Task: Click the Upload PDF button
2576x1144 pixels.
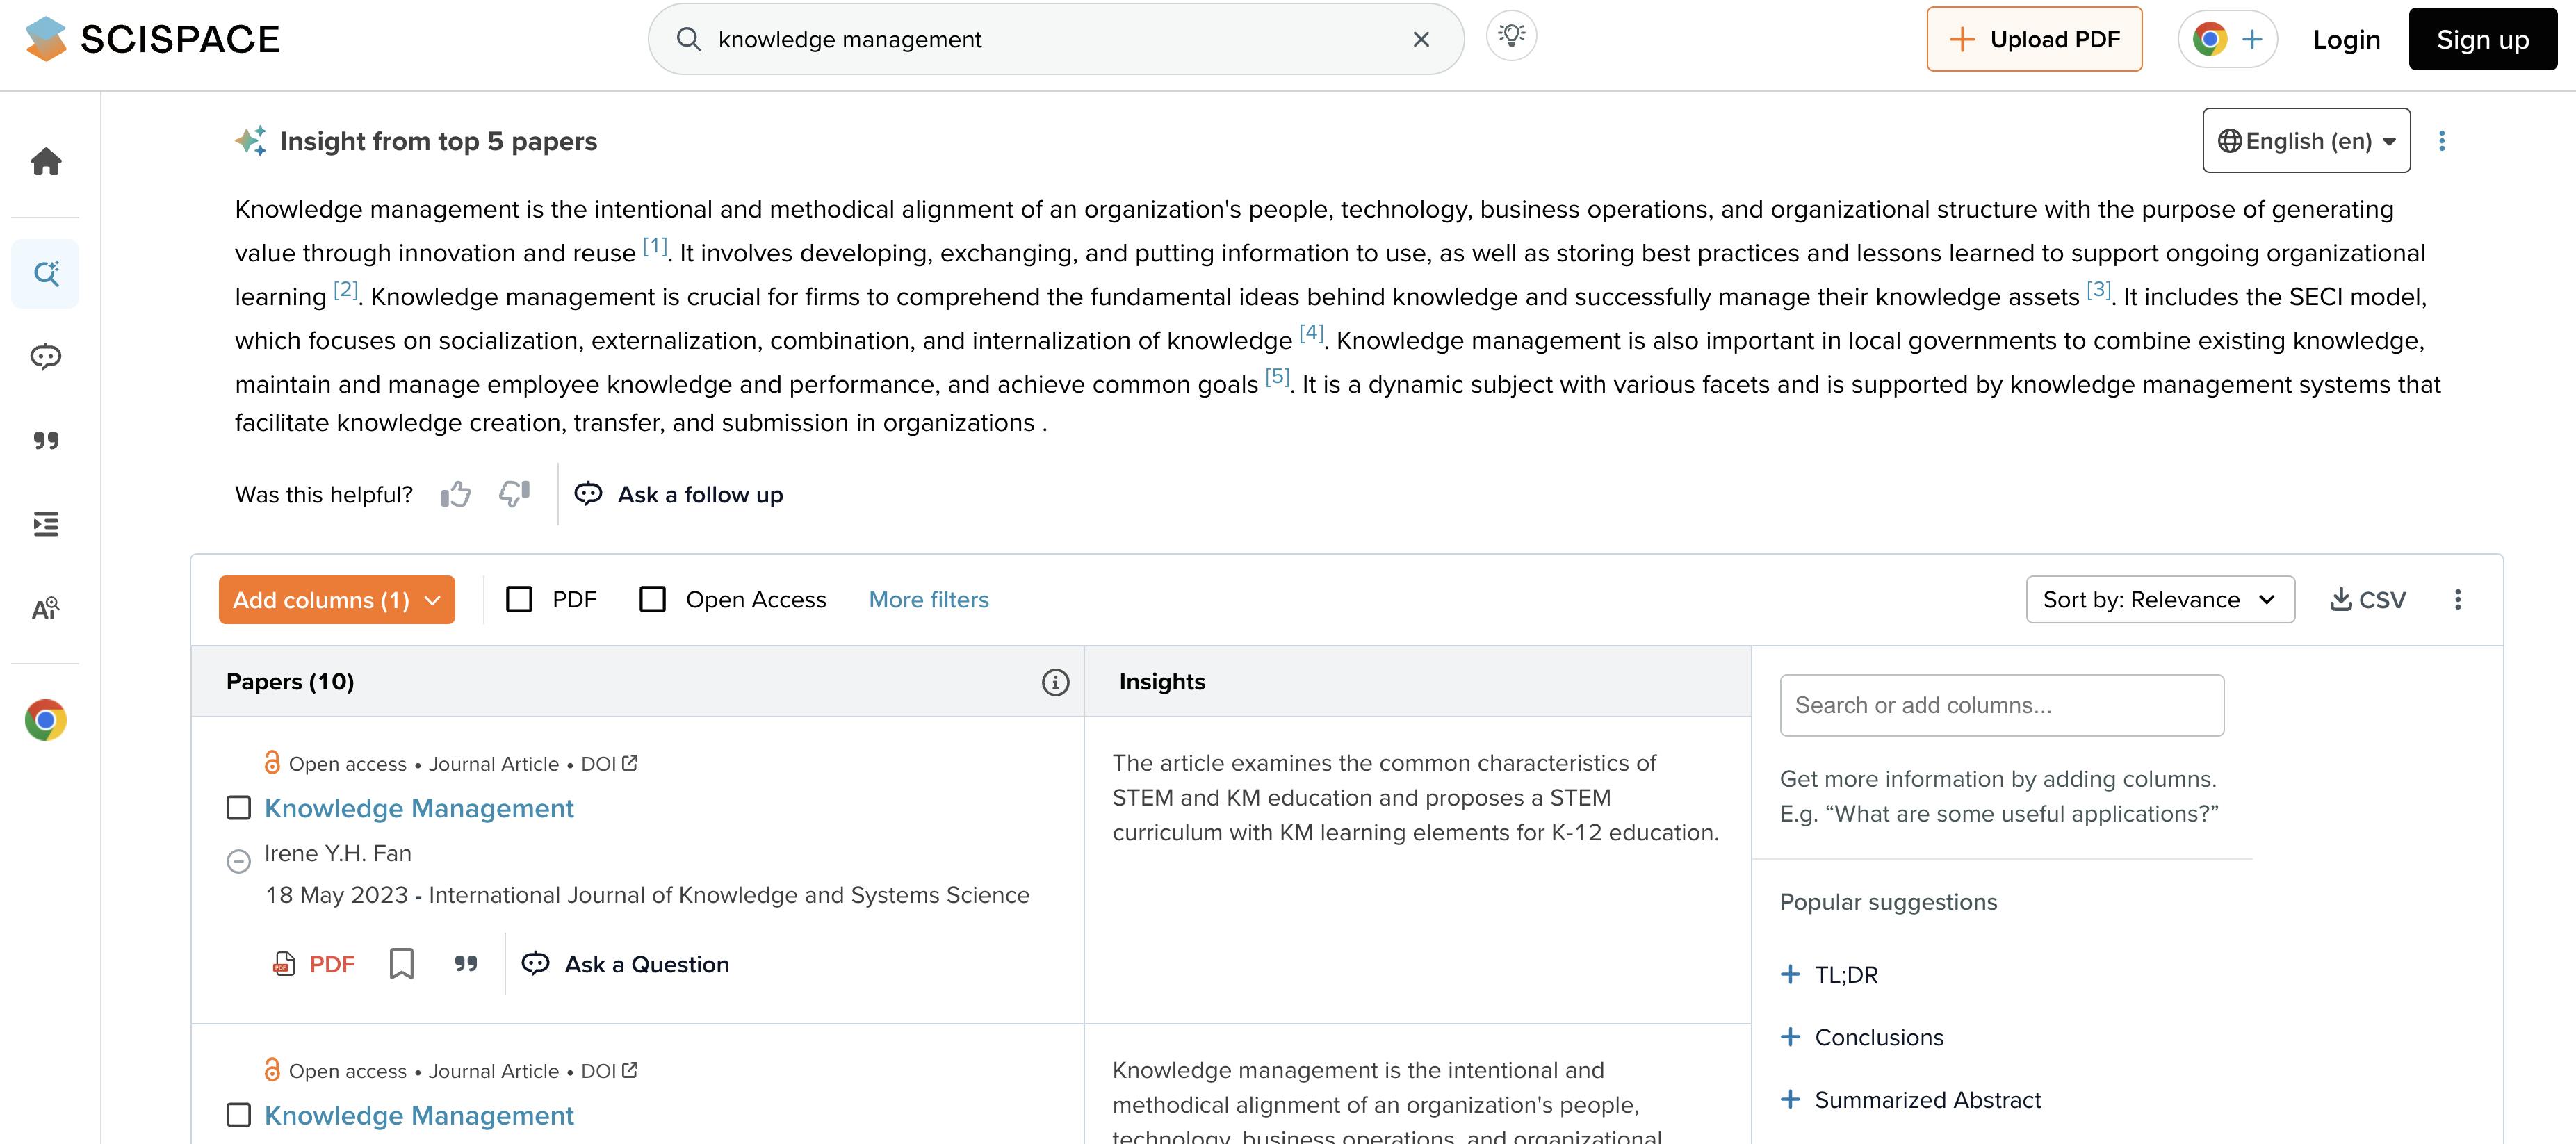Action: point(2034,39)
